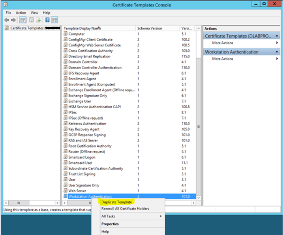Collapse the Workstation Authentication actions section
Screen dimensions: 283x235
tap(277, 52)
